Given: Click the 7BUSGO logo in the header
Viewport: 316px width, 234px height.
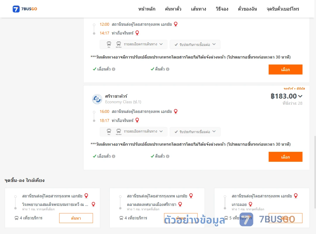Looking at the screenshot, I should coord(25,9).
